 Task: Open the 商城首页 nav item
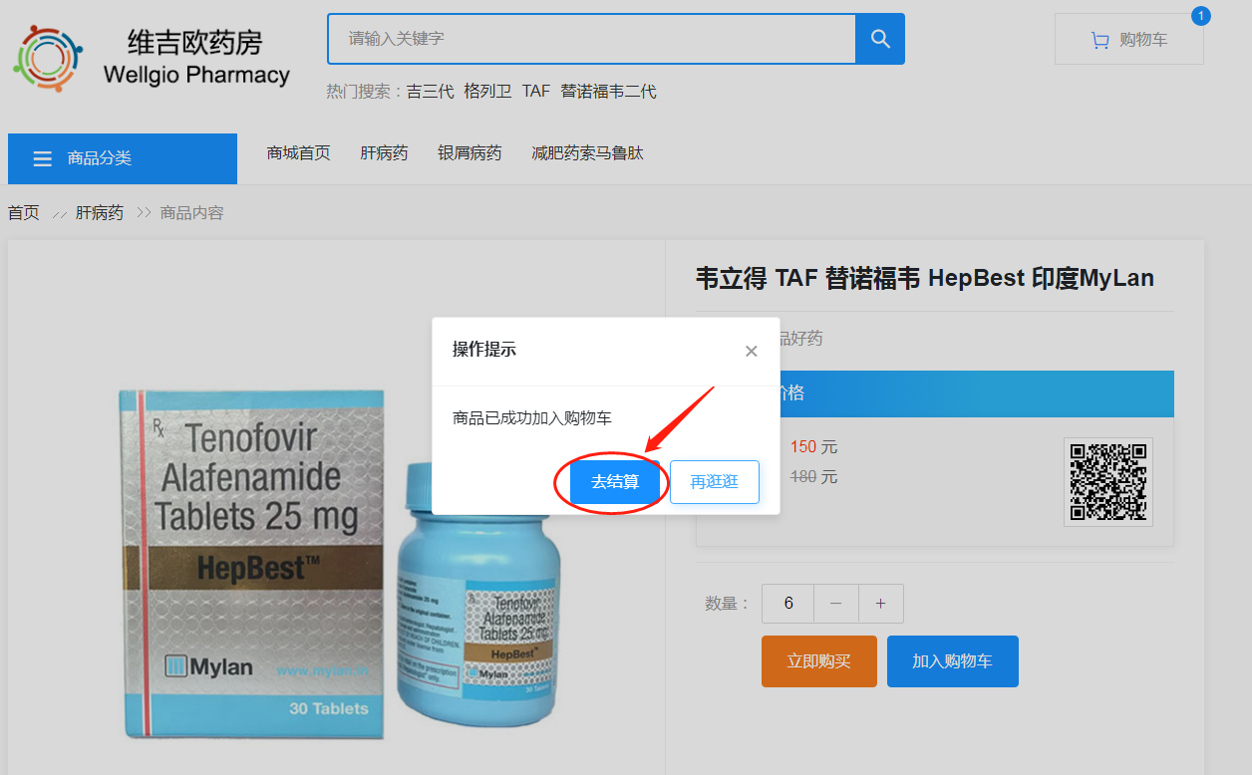299,153
